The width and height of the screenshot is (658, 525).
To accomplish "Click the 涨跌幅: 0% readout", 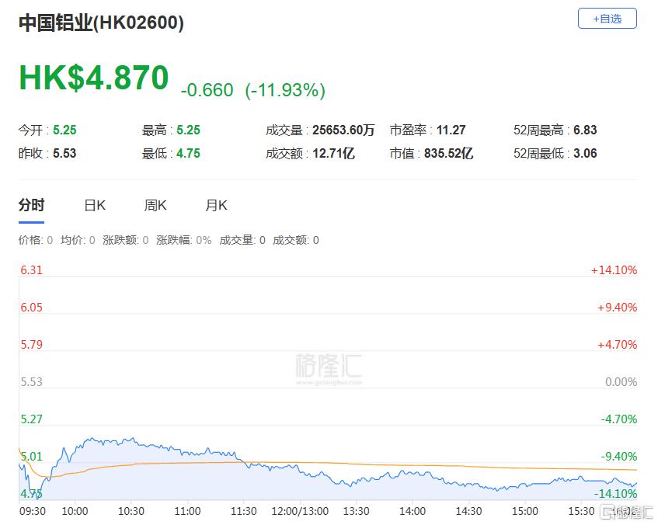I will click(x=184, y=240).
